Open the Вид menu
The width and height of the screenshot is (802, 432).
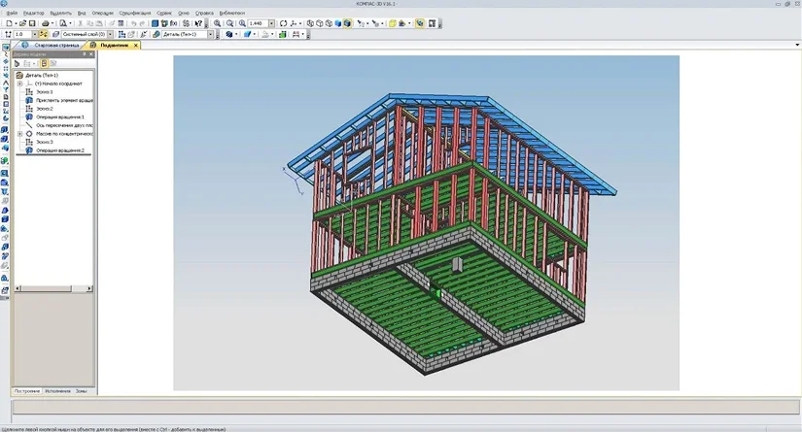click(82, 13)
